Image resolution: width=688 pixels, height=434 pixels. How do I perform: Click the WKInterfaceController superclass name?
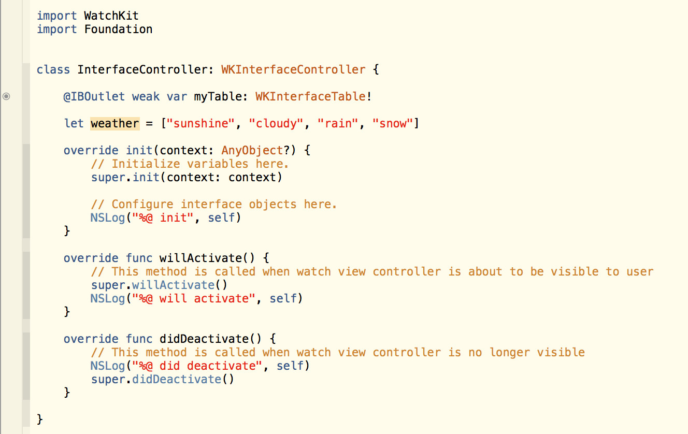[293, 69]
